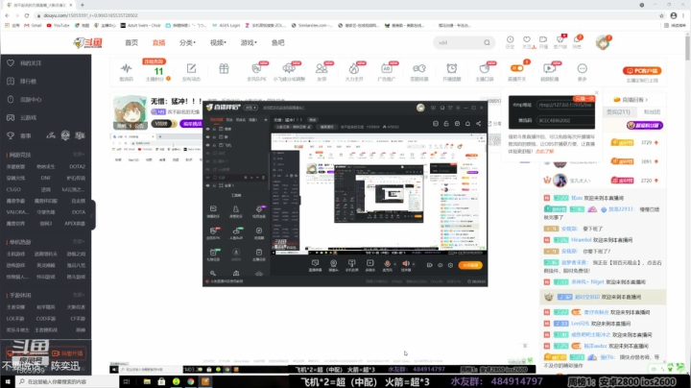Go to 首页 in Douyu navigation
Image resolution: width=691 pixels, height=388 pixels.
tap(131, 43)
